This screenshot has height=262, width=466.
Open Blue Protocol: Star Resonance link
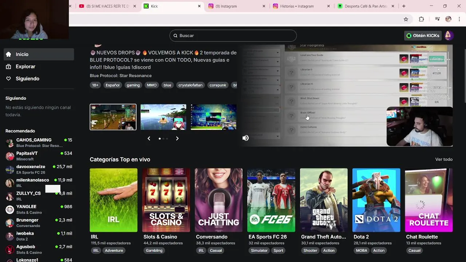click(x=121, y=76)
